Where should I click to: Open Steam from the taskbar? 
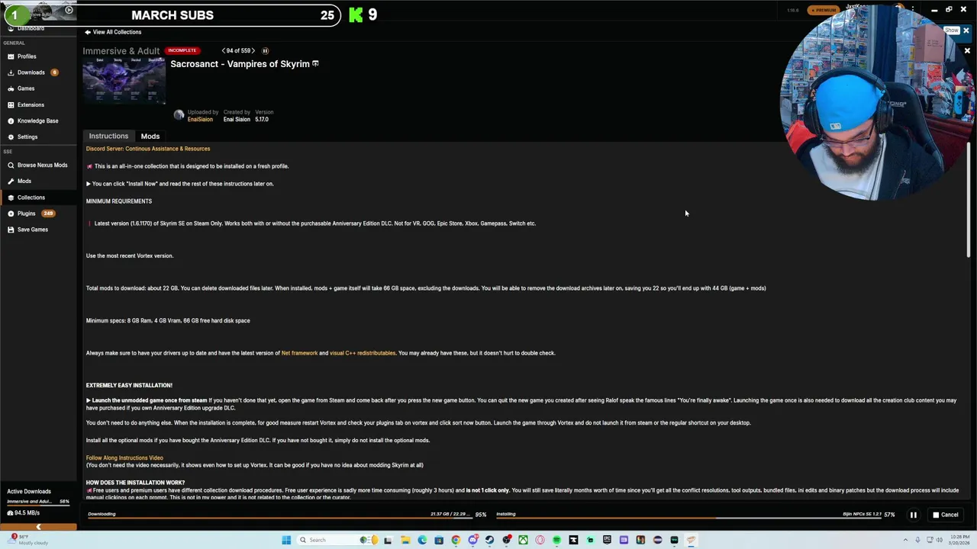(x=489, y=540)
